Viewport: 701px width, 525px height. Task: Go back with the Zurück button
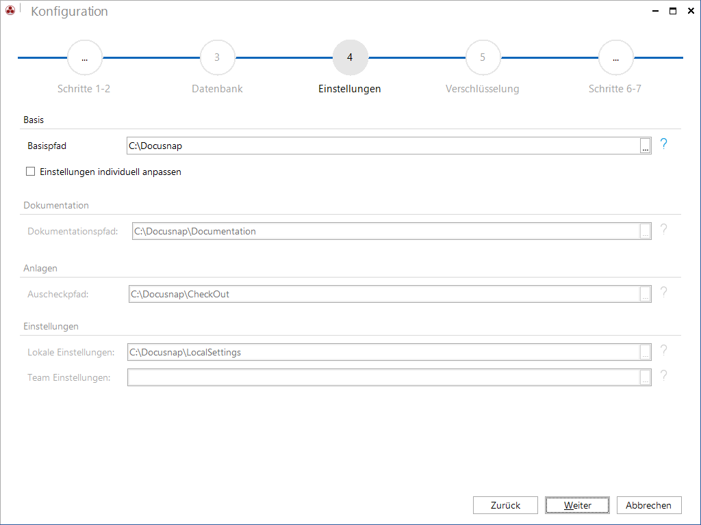point(505,505)
